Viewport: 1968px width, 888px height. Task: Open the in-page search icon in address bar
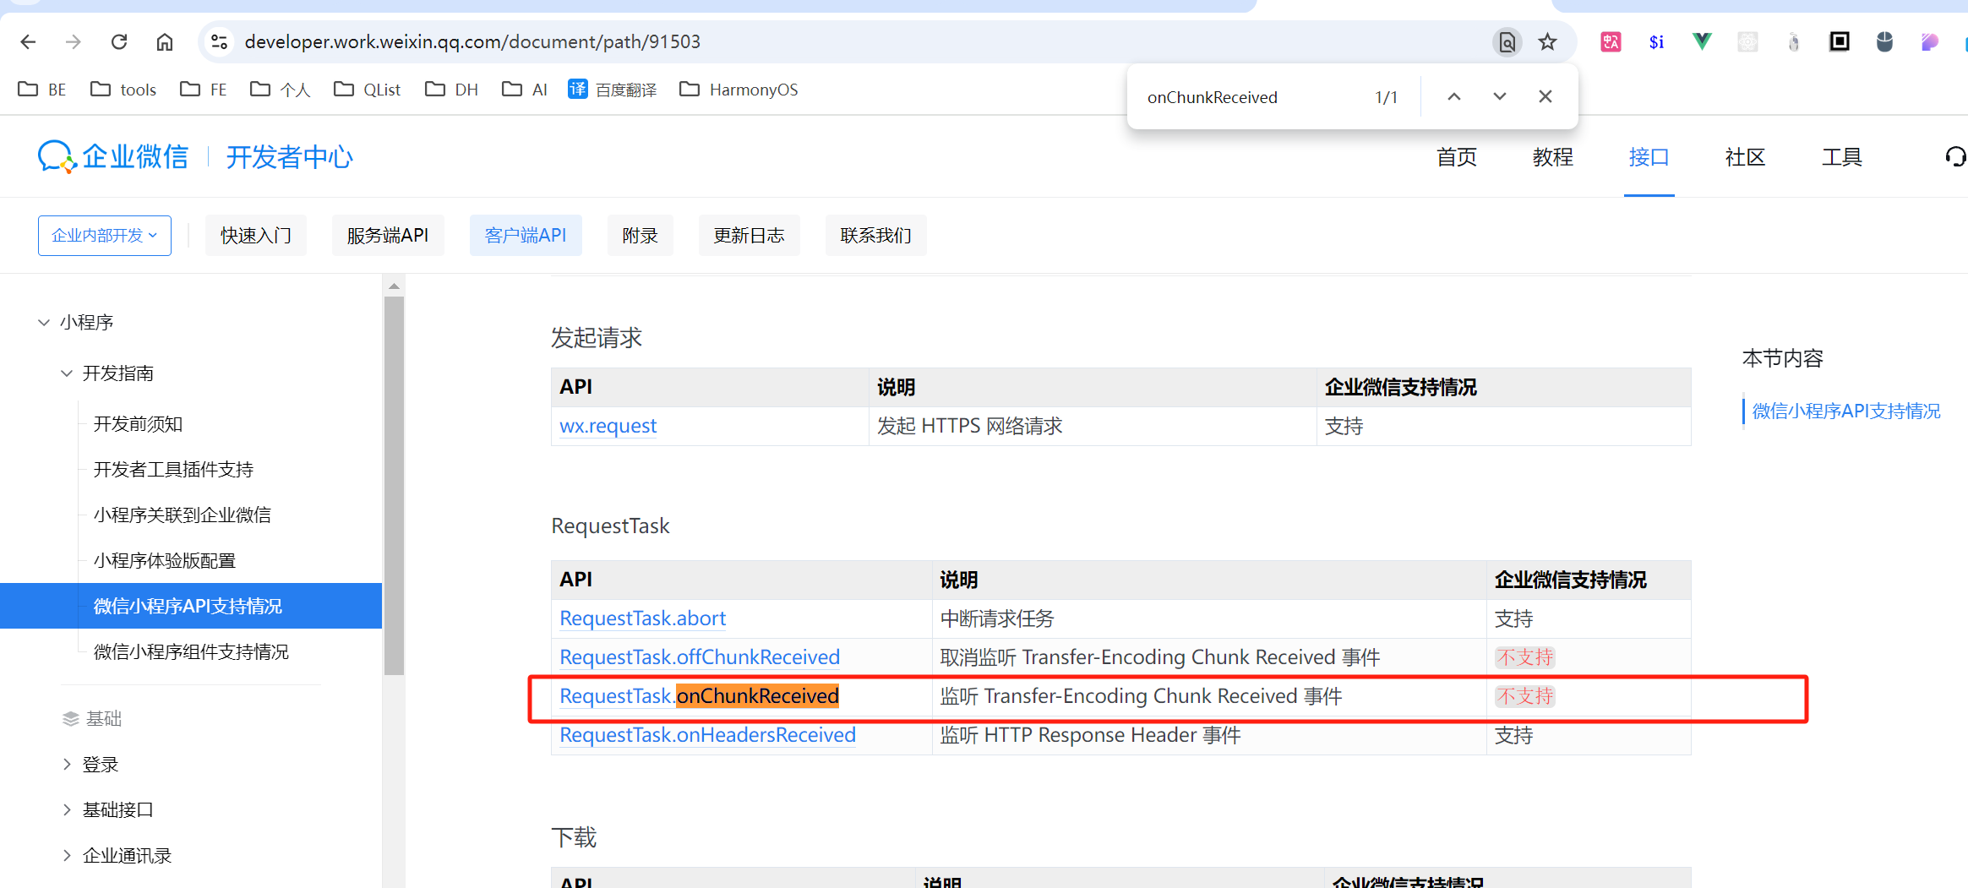1507,41
